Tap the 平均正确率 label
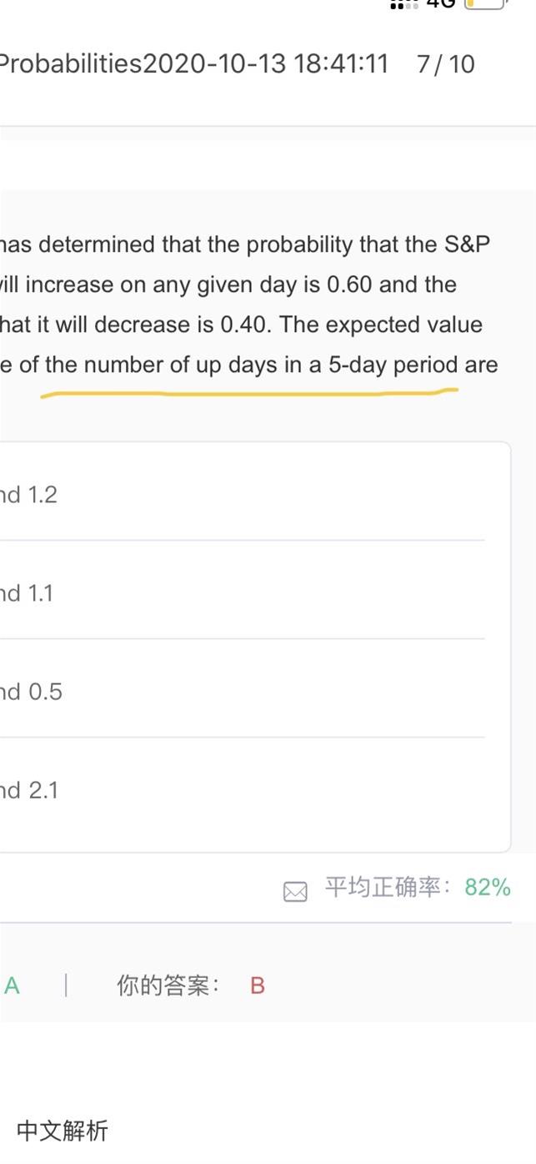The width and height of the screenshot is (536, 1164). click(387, 887)
